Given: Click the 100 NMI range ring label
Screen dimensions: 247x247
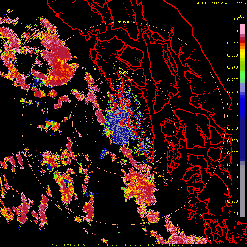Looking at the screenshot, I should [123, 22].
